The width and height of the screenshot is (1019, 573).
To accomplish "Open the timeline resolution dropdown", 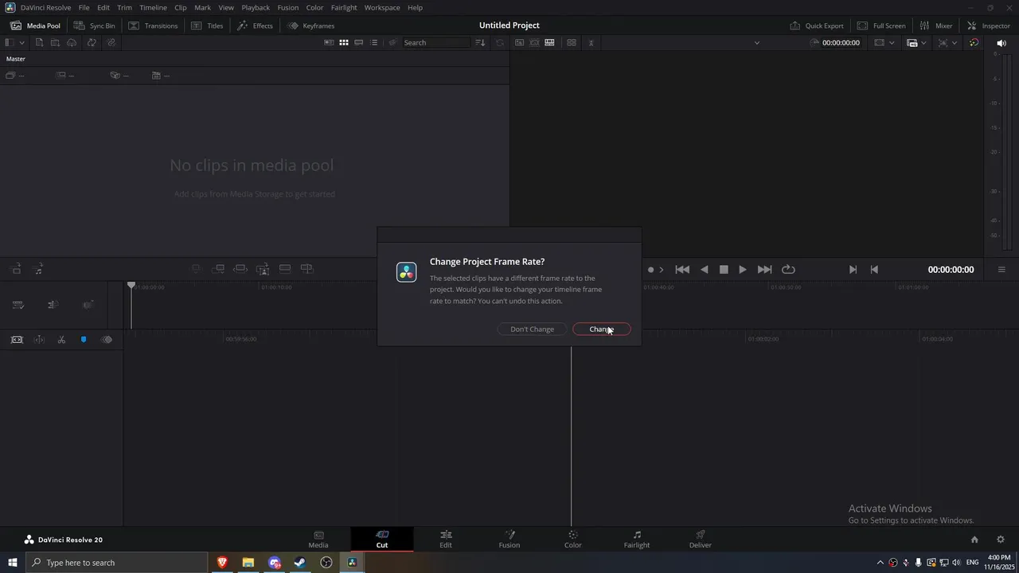I will 884,42.
